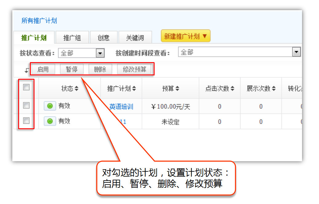319x204 pixels.
Task: Sort by 点击次数 column arrows
Action: [232, 89]
